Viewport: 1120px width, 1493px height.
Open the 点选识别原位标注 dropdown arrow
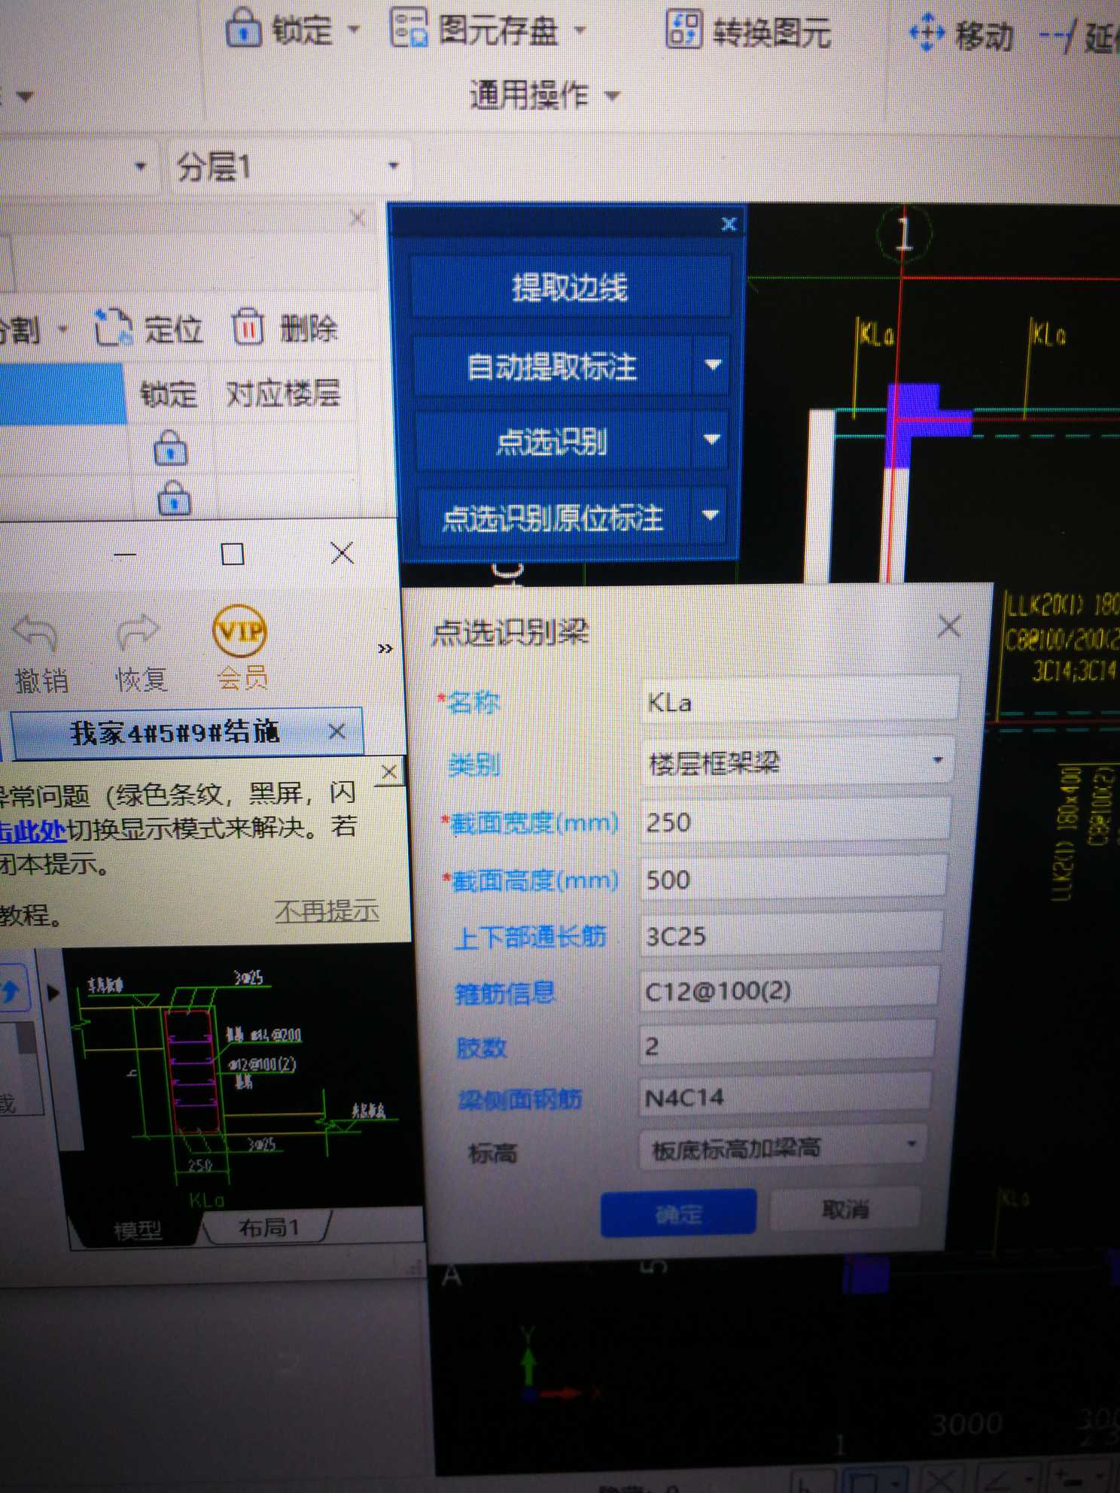[x=710, y=515]
